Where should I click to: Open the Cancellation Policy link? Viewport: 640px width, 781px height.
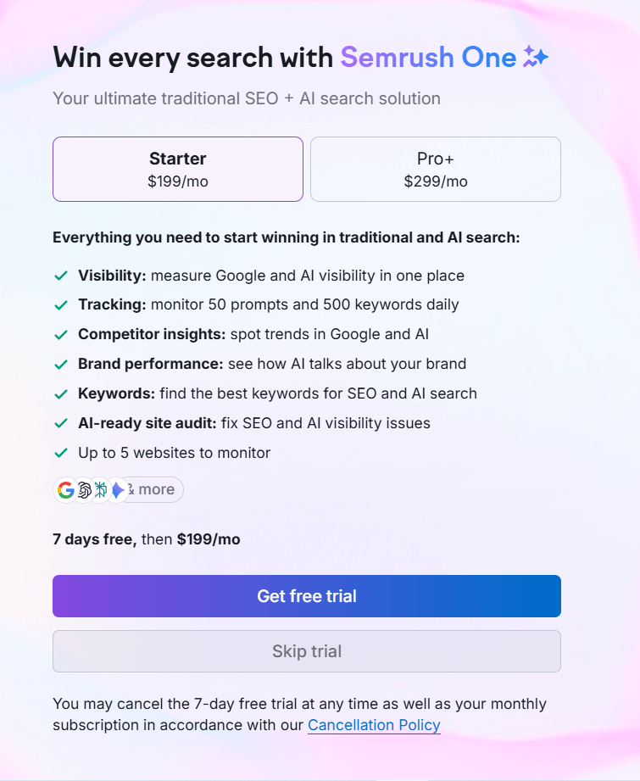tap(374, 725)
